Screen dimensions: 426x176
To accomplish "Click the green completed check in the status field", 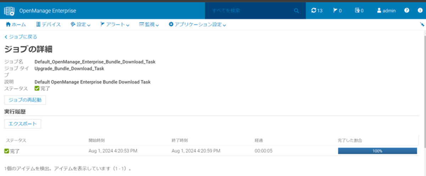I will tap(37, 88).
